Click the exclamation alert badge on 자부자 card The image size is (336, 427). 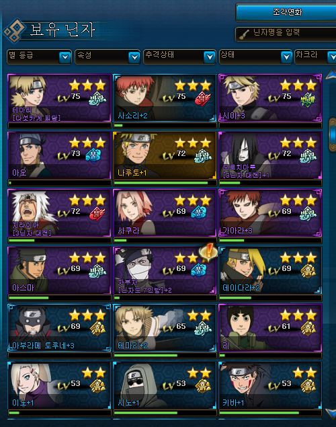coord(208,252)
